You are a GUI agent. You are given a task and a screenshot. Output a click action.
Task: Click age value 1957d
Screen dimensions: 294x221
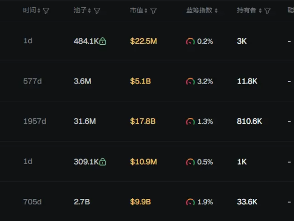point(35,121)
